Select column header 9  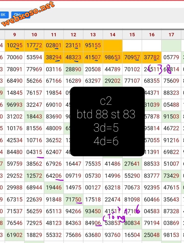[15, 34]
